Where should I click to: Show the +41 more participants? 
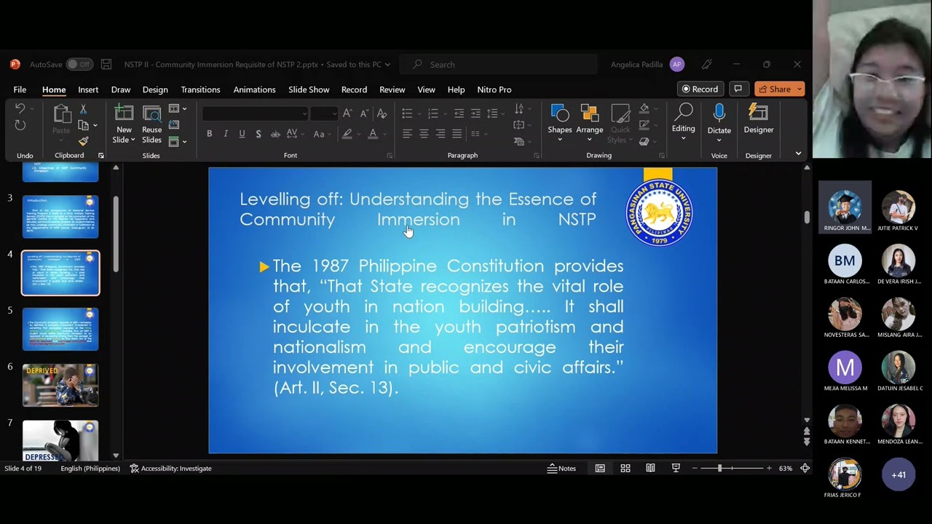pos(899,475)
